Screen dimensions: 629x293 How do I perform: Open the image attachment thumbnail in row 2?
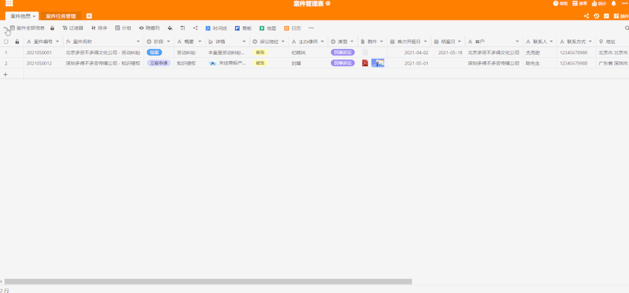[378, 63]
